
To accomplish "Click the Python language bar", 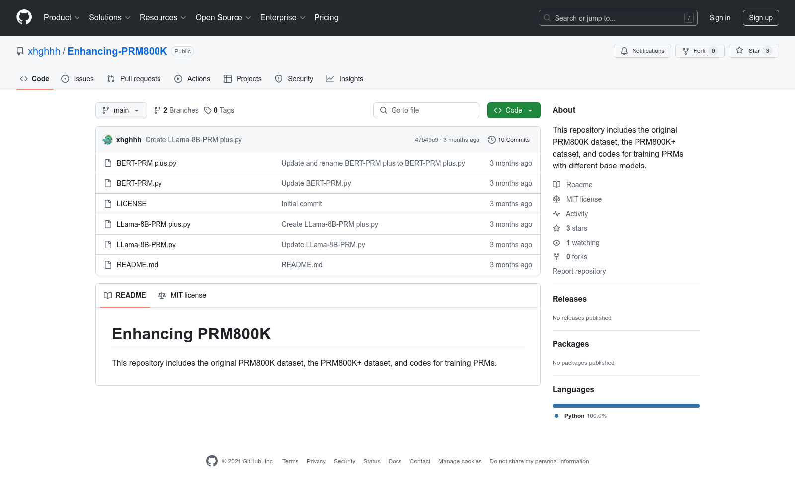I will 626,406.
